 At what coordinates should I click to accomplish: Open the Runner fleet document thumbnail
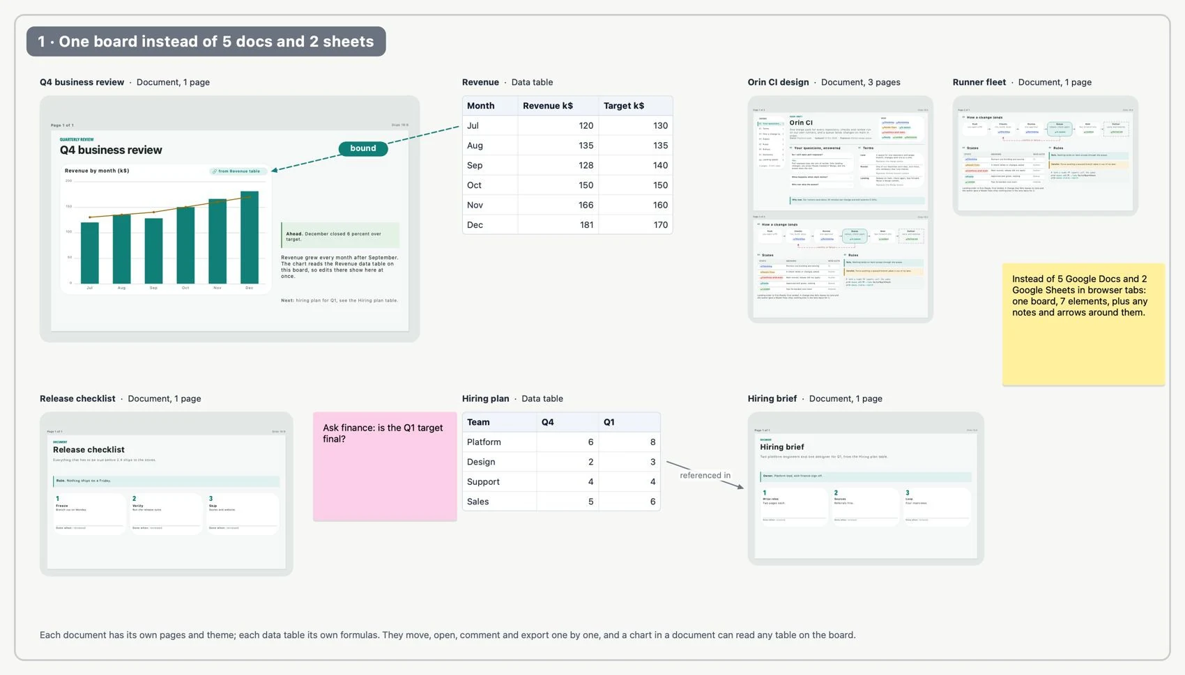pos(1045,156)
